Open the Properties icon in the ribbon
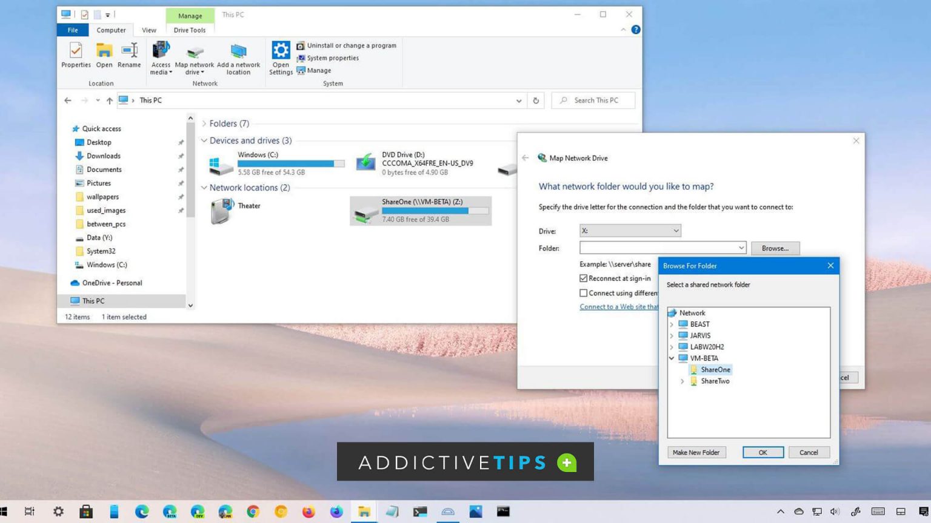931x523 pixels. [x=75, y=54]
